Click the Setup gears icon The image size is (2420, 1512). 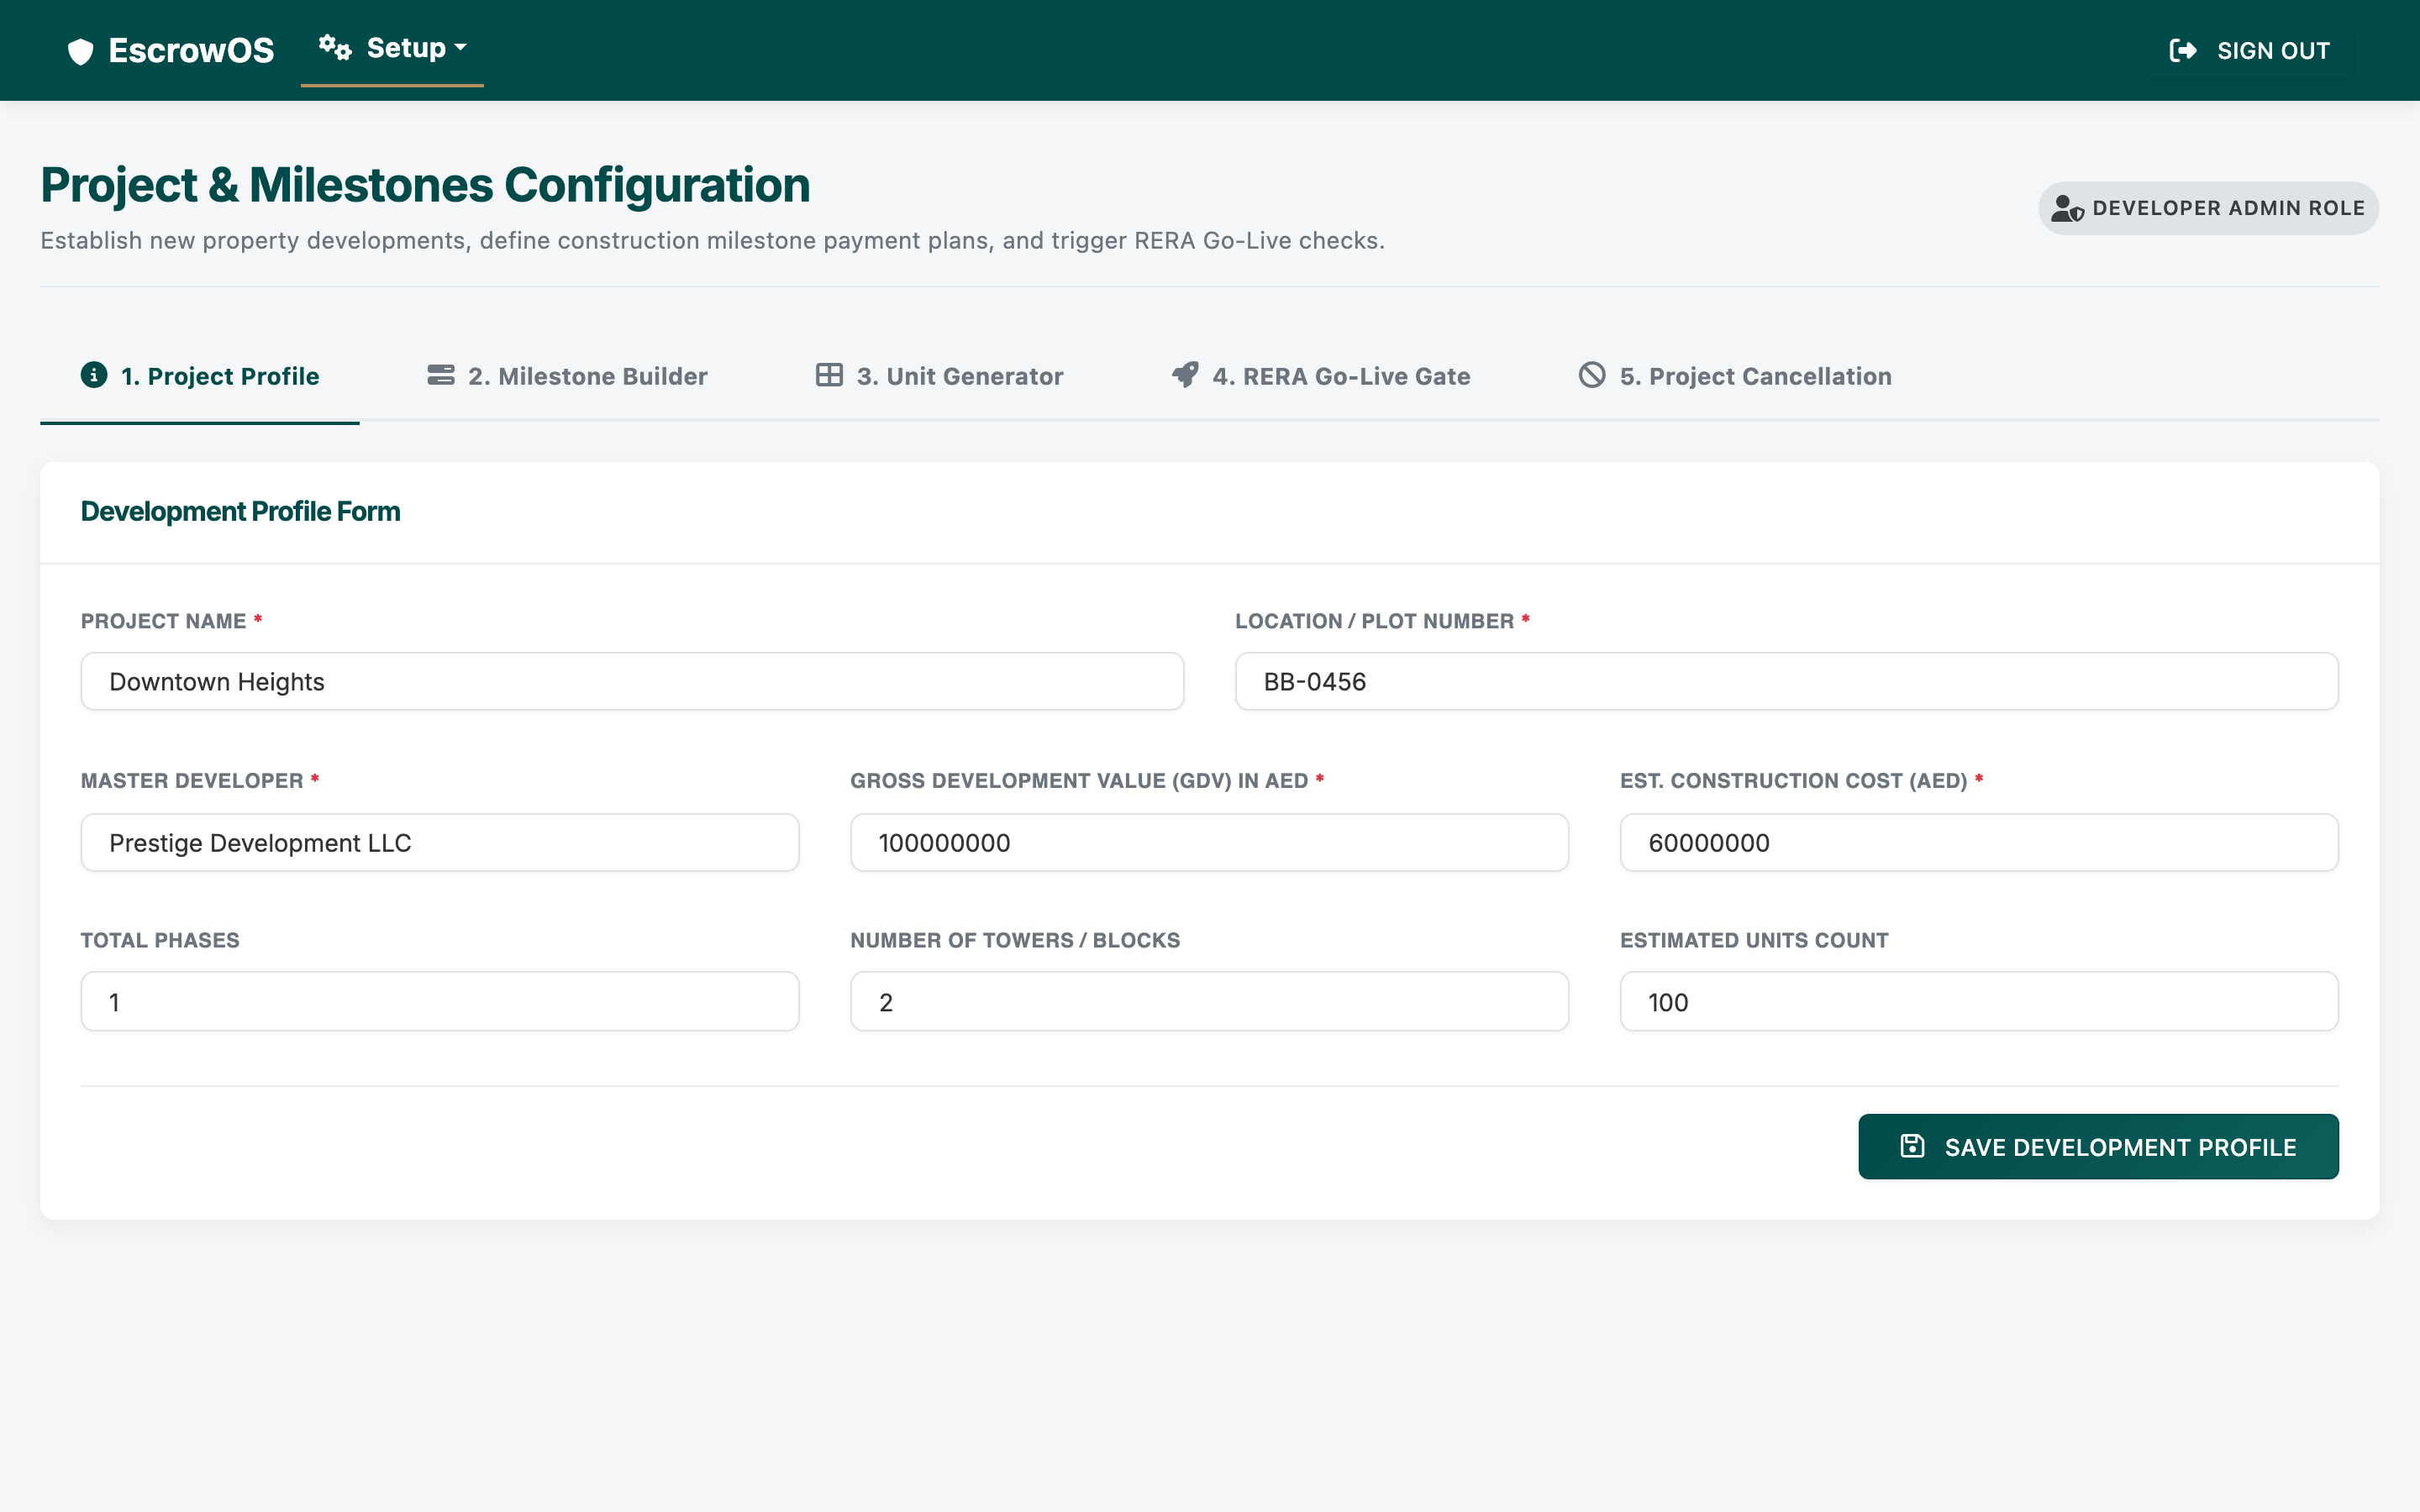pos(335,47)
